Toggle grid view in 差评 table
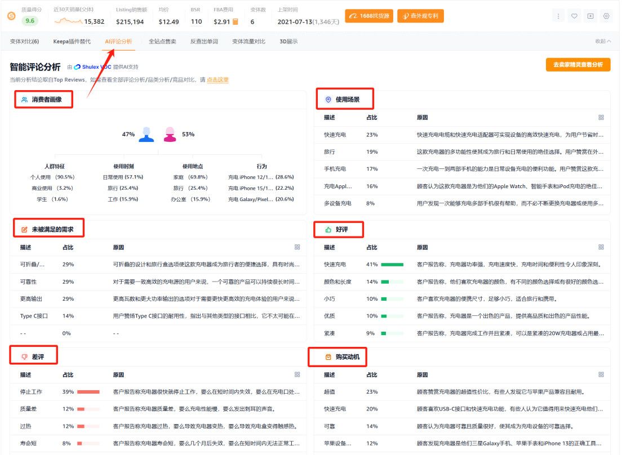622x455 pixels. click(297, 374)
